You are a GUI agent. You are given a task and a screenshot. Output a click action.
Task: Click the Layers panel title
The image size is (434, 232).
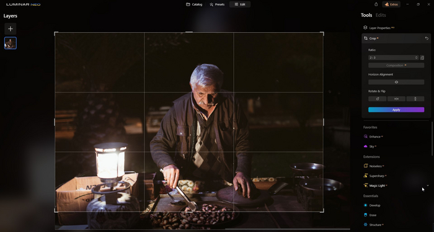point(11,16)
